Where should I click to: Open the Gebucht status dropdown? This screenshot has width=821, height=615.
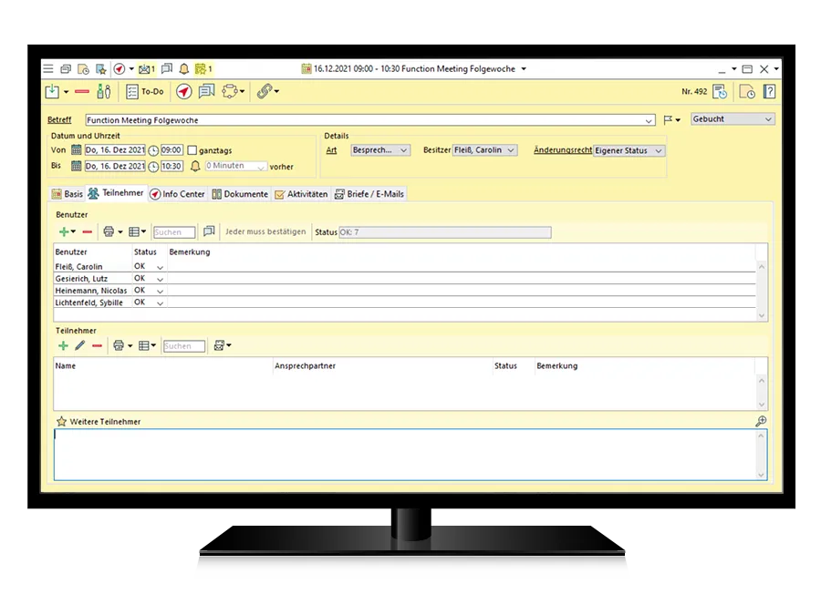tap(733, 119)
